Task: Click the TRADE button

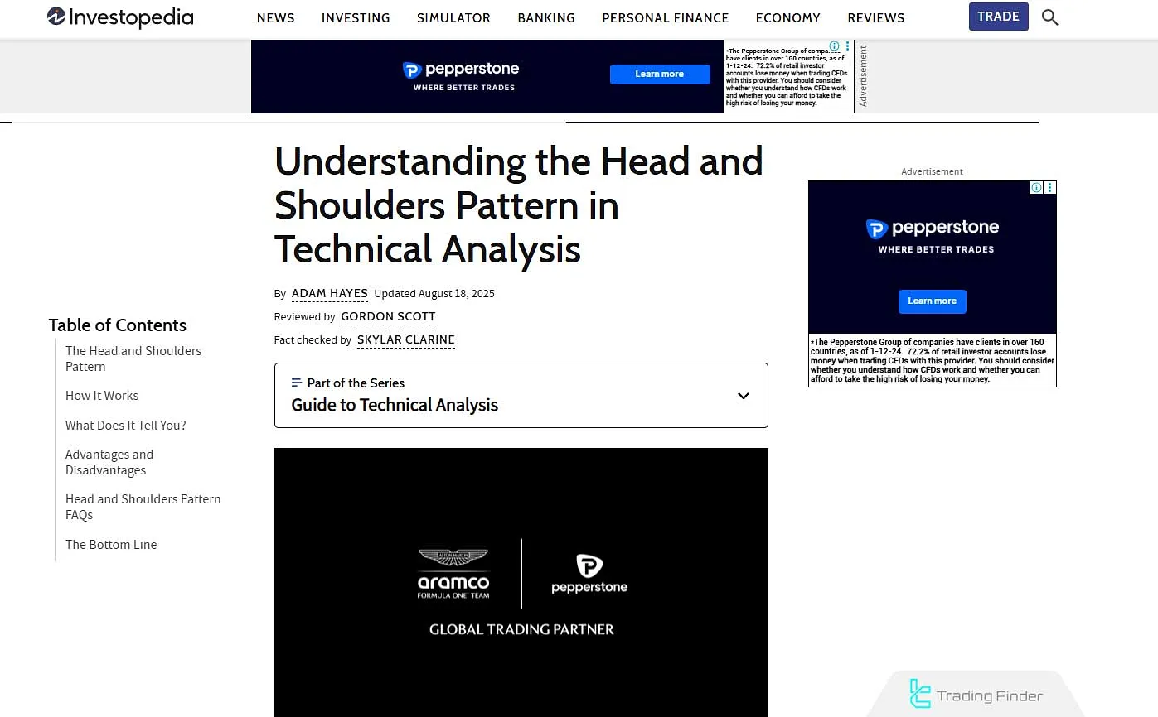Action: [998, 16]
